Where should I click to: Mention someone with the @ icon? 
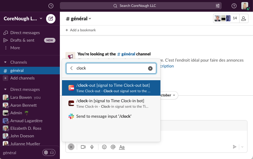113,147
